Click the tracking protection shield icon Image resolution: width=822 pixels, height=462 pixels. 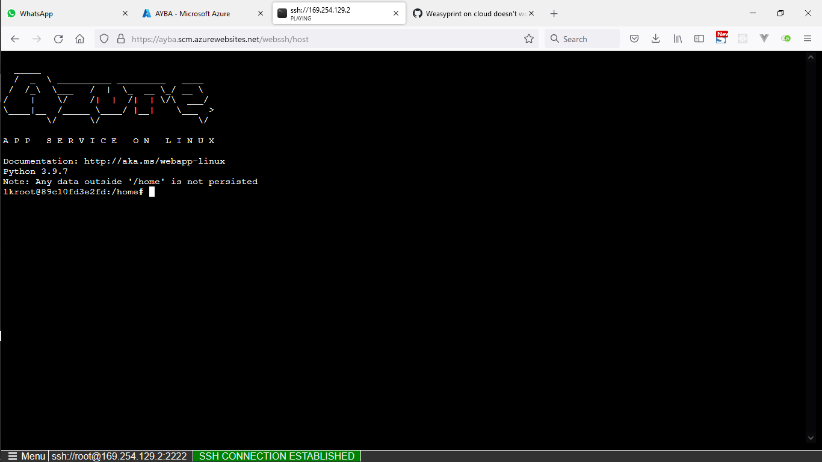click(x=104, y=38)
